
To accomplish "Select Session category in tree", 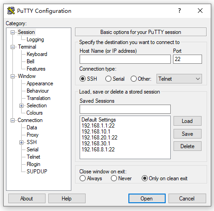I will point(26,32).
